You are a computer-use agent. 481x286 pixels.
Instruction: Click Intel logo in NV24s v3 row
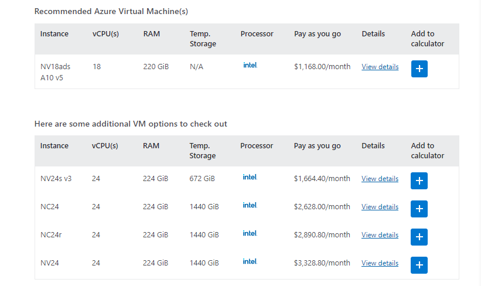(250, 177)
